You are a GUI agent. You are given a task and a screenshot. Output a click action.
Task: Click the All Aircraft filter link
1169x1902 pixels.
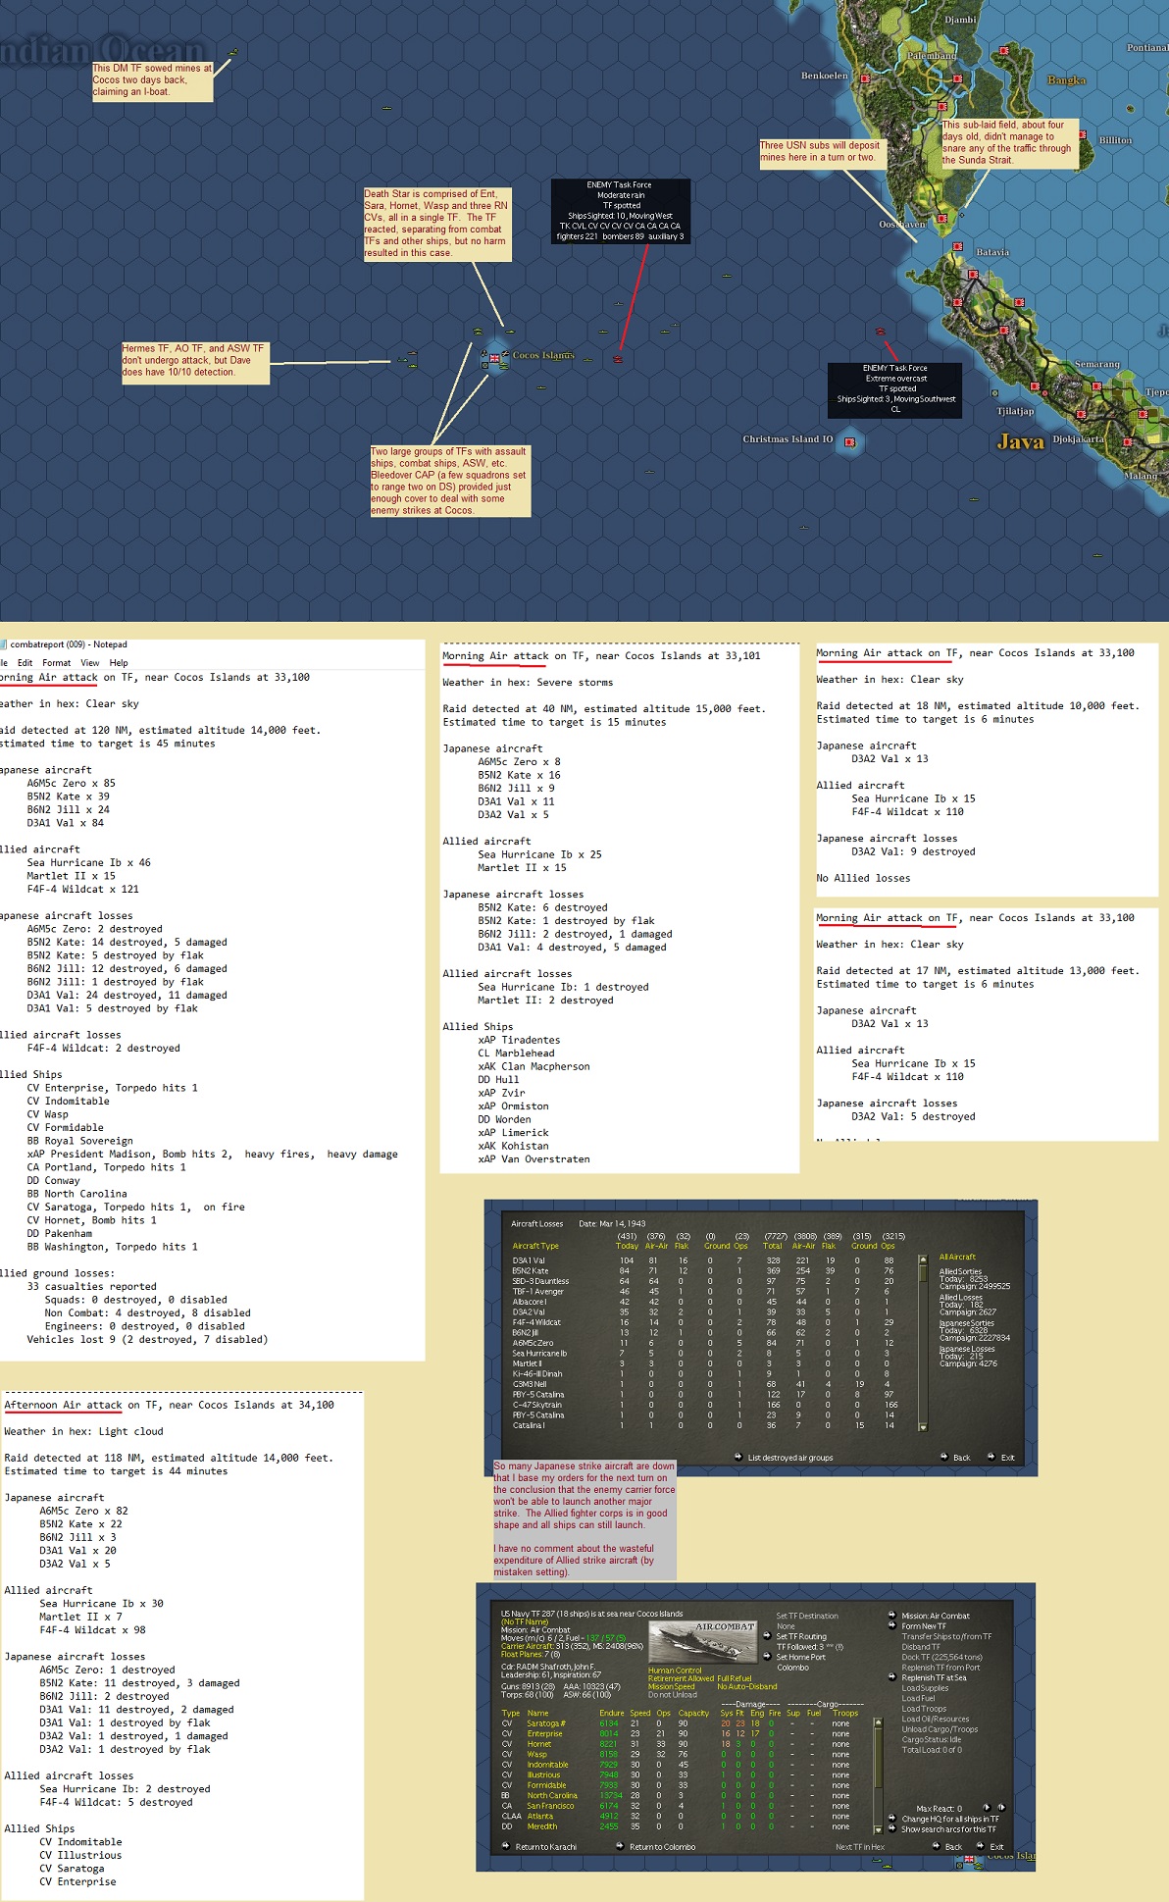[x=957, y=1257]
